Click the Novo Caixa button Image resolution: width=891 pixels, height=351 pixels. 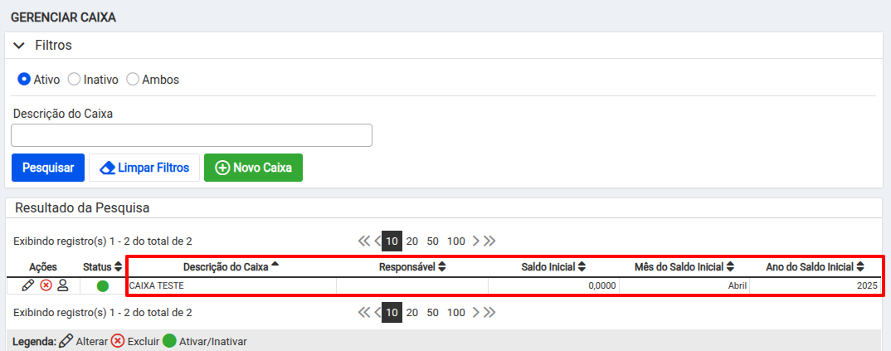pyautogui.click(x=253, y=168)
